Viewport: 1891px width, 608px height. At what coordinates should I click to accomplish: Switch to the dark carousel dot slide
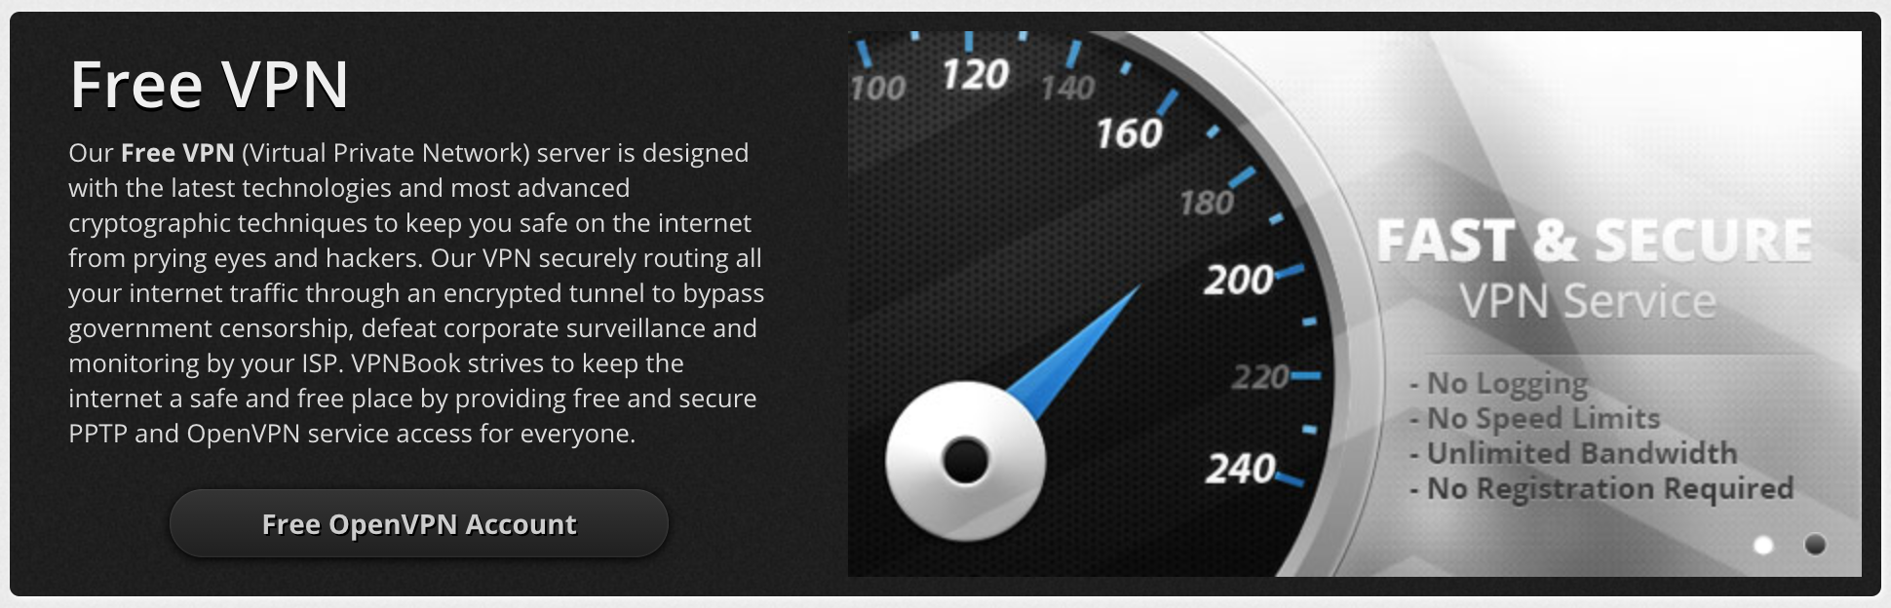pyautogui.click(x=1815, y=545)
